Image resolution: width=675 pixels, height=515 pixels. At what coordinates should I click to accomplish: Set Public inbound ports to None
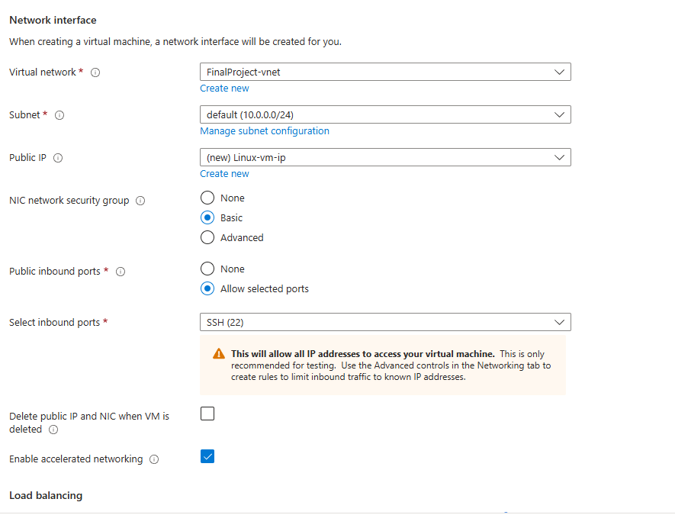(207, 269)
